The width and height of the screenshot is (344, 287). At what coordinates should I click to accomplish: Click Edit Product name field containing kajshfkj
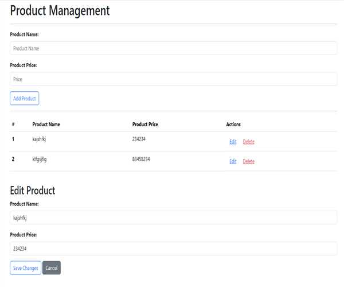click(x=172, y=218)
